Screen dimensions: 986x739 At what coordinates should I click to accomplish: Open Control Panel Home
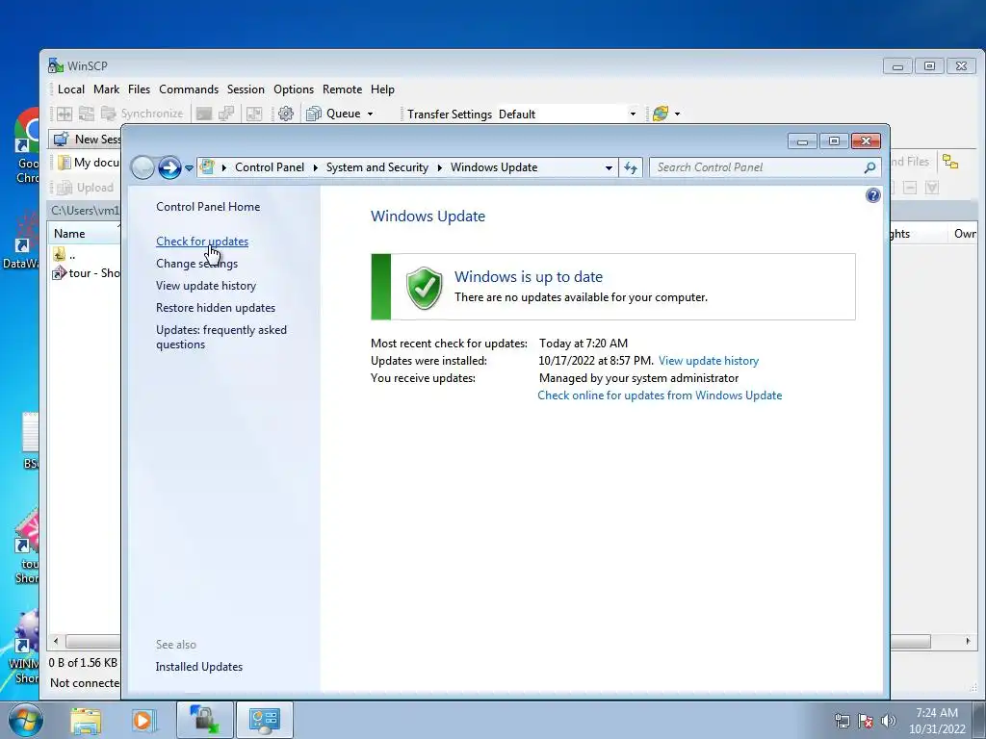pos(208,207)
